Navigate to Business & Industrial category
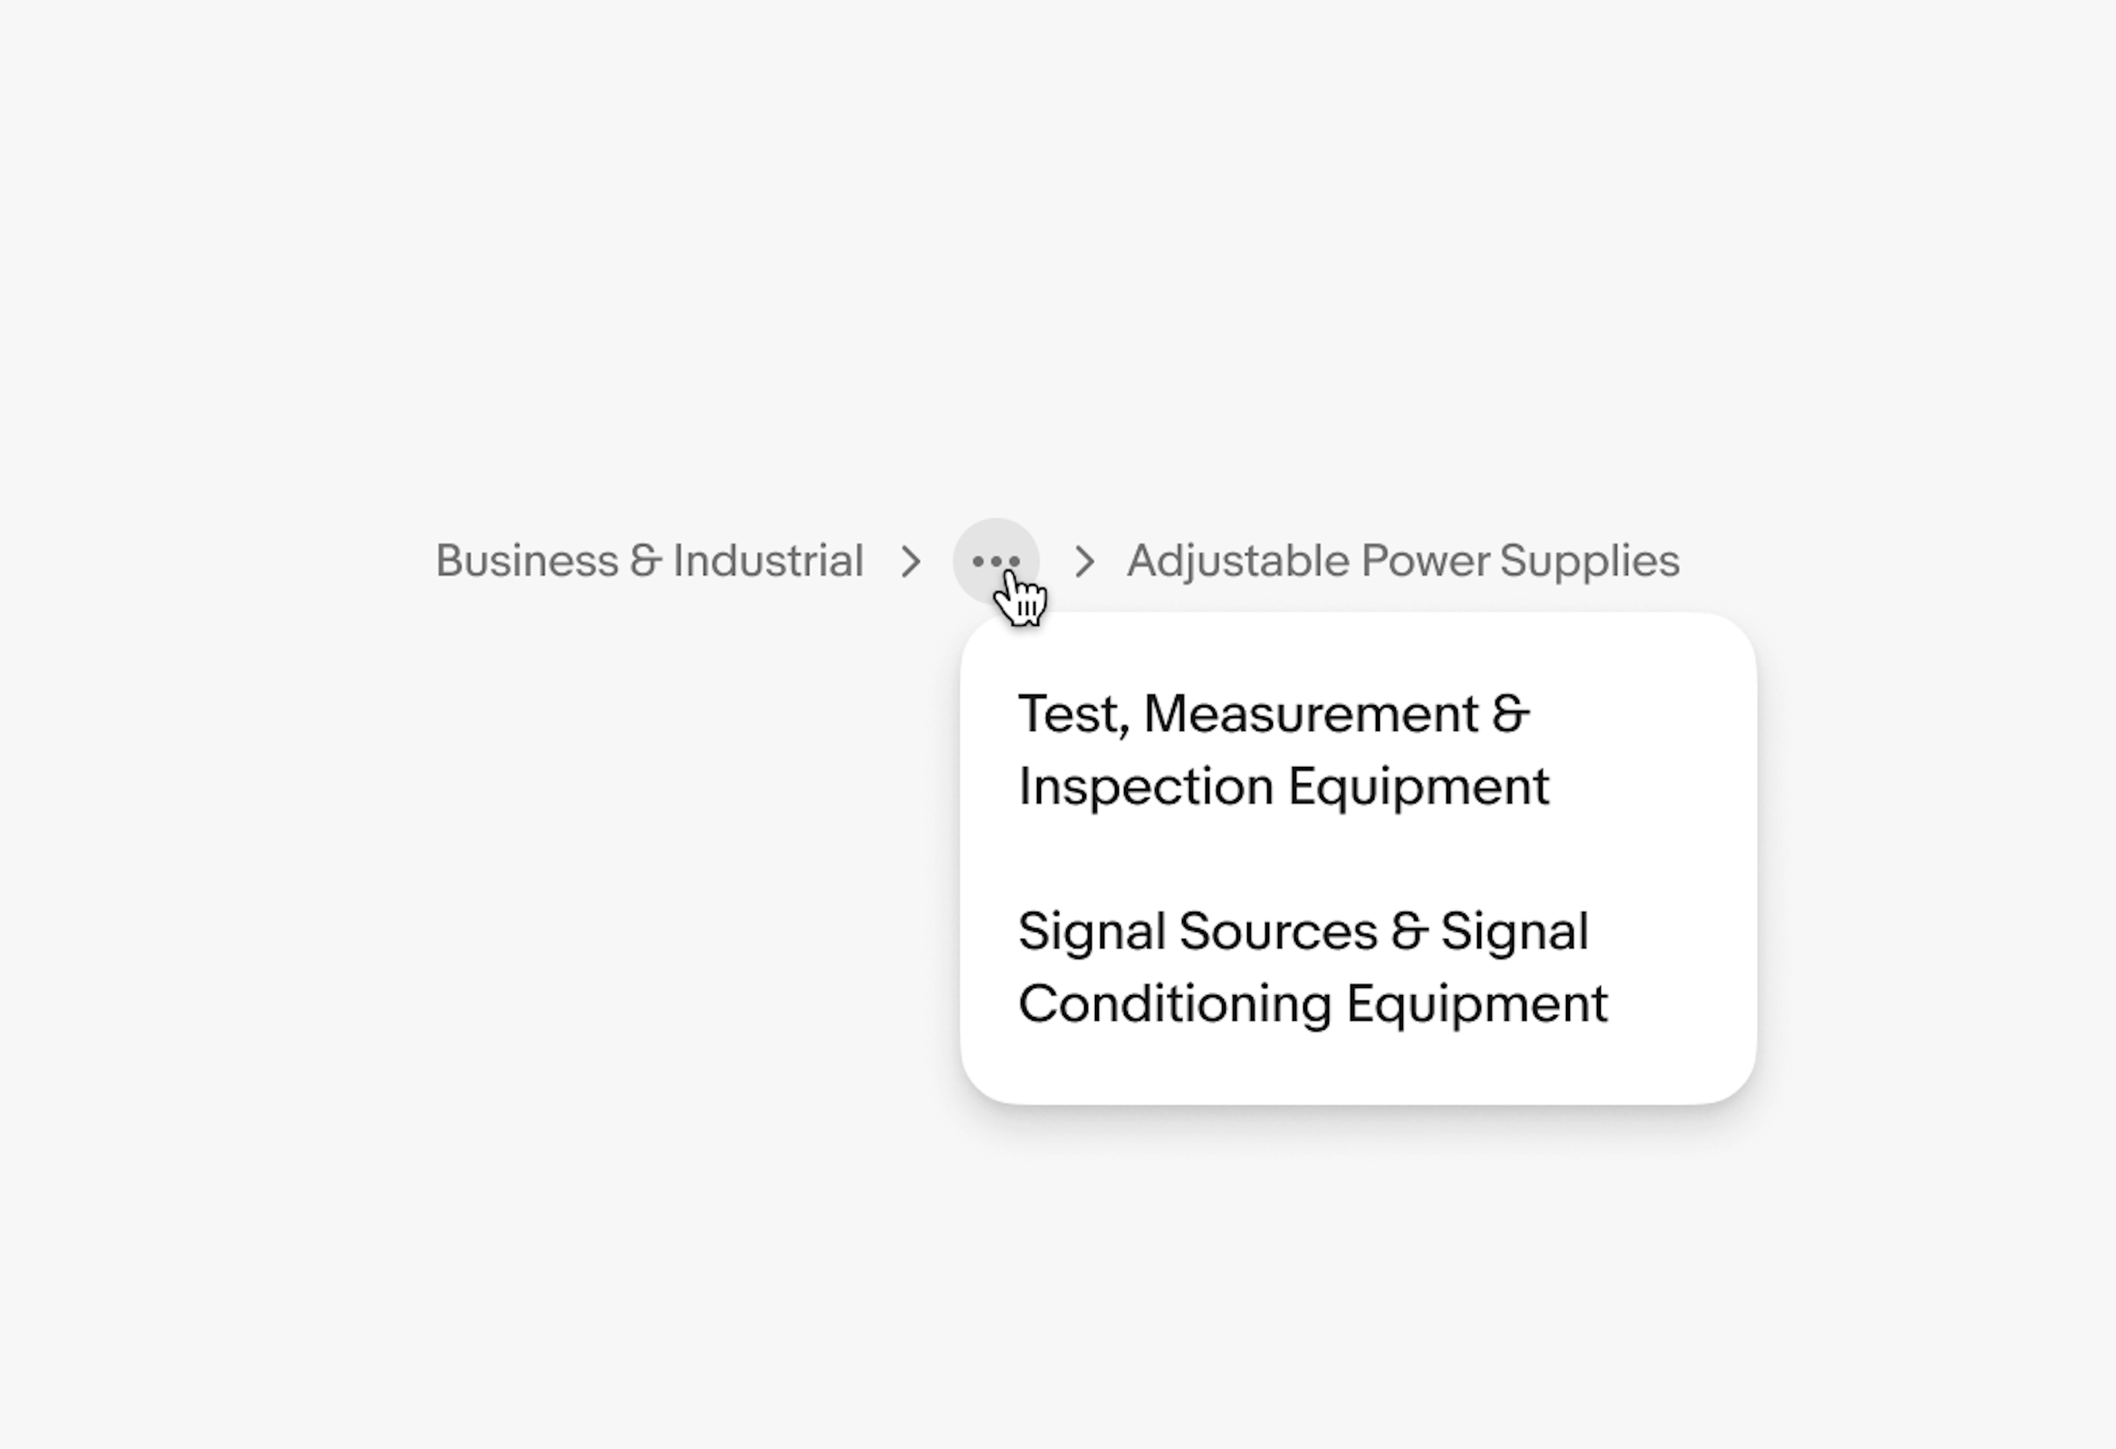This screenshot has height=1449, width=2116. 648,560
